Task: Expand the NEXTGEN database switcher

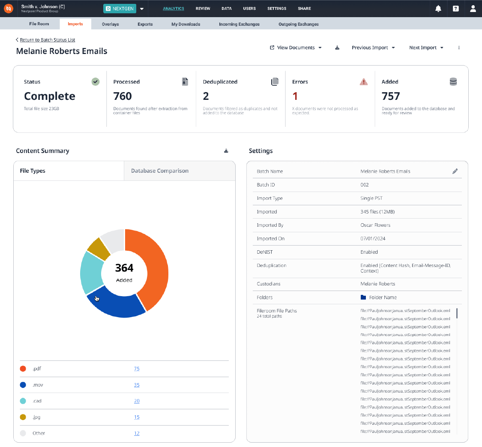Action: (142, 9)
